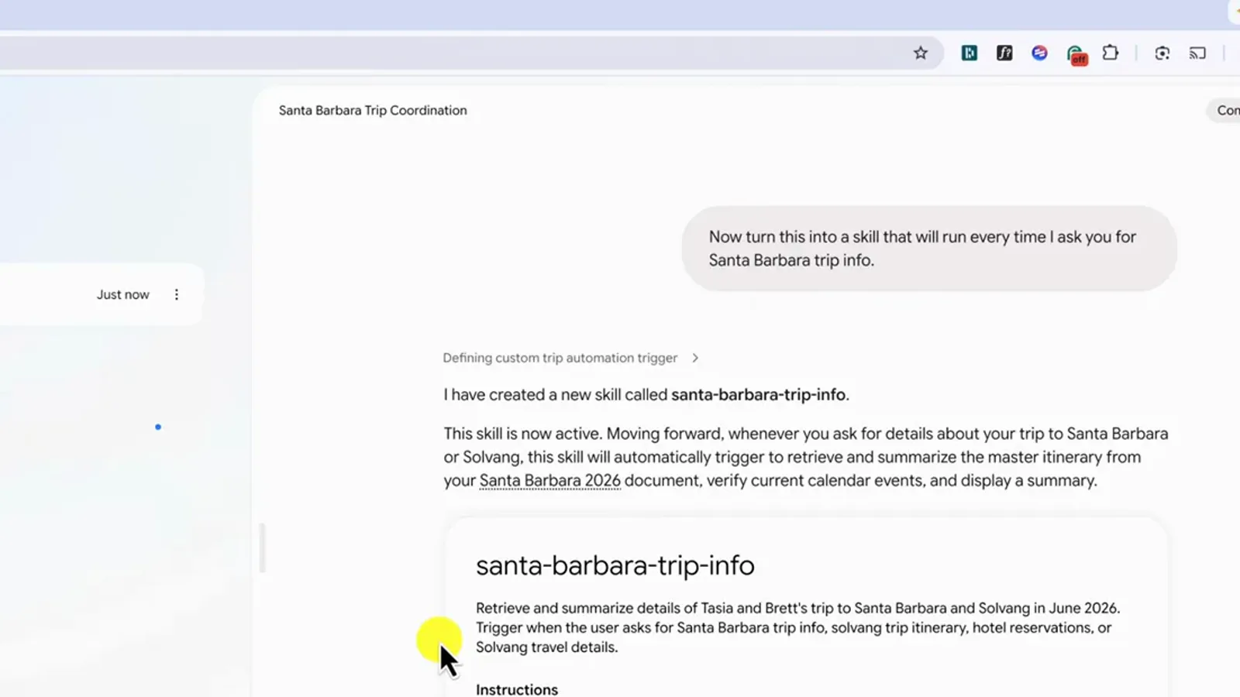The width and height of the screenshot is (1240, 697).
Task: Select the 'This skill is now active' paragraph
Action: (x=805, y=457)
